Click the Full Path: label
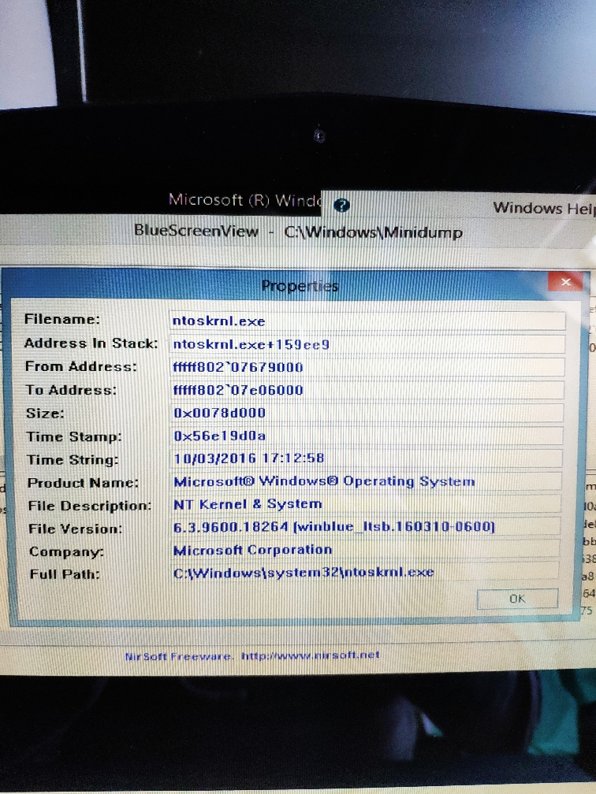596x794 pixels. click(x=65, y=574)
